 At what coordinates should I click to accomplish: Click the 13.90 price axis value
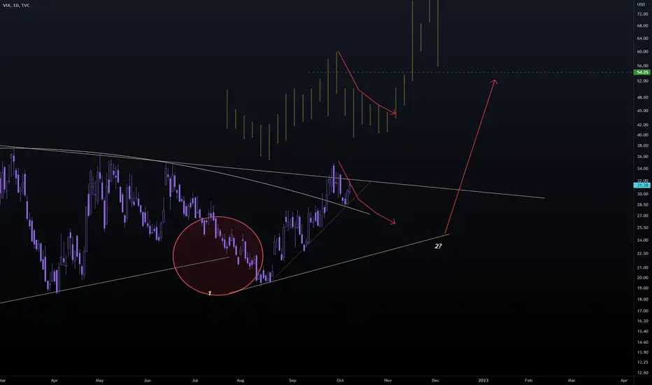click(x=642, y=352)
